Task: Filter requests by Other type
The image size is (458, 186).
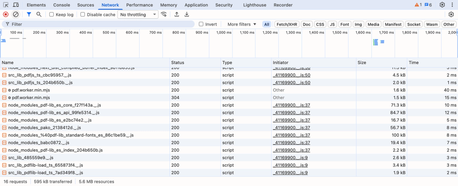Action: click(x=449, y=24)
